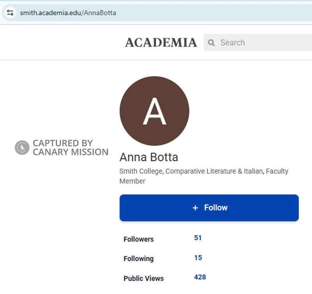Go to the ACADEMIA home logo
The width and height of the screenshot is (312, 294).
tap(161, 42)
